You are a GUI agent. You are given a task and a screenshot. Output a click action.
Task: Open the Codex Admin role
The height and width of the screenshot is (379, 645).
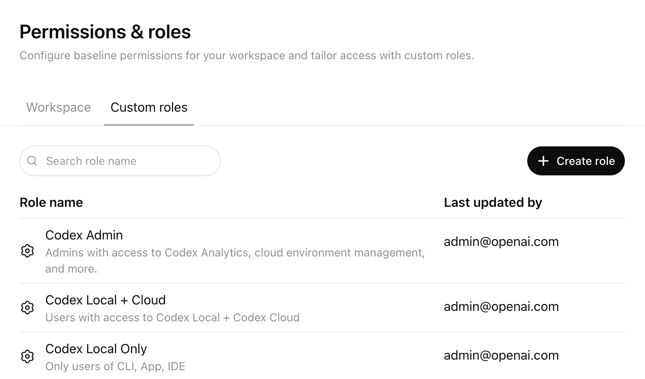pyautogui.click(x=84, y=235)
